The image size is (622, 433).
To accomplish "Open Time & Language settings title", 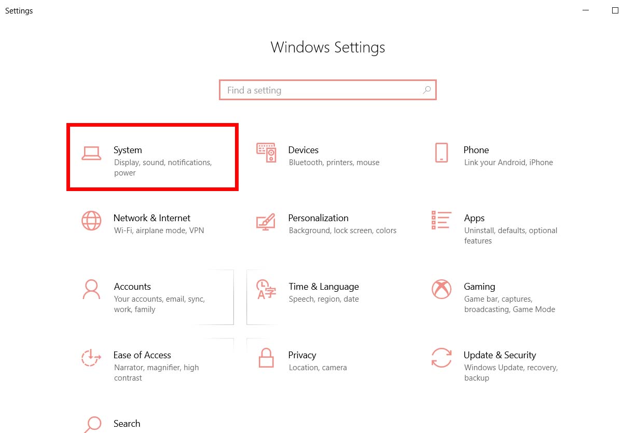I will click(x=324, y=287).
